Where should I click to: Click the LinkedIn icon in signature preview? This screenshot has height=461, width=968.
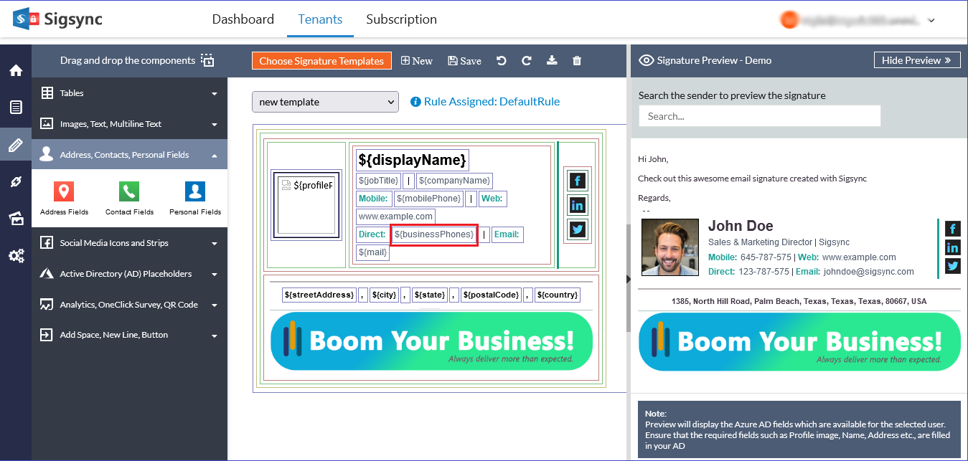pyautogui.click(x=952, y=248)
